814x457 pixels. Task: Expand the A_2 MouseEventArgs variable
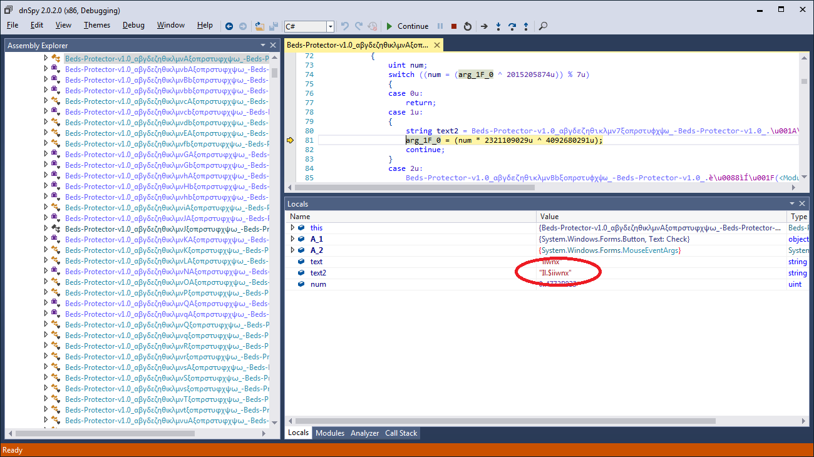click(x=292, y=250)
